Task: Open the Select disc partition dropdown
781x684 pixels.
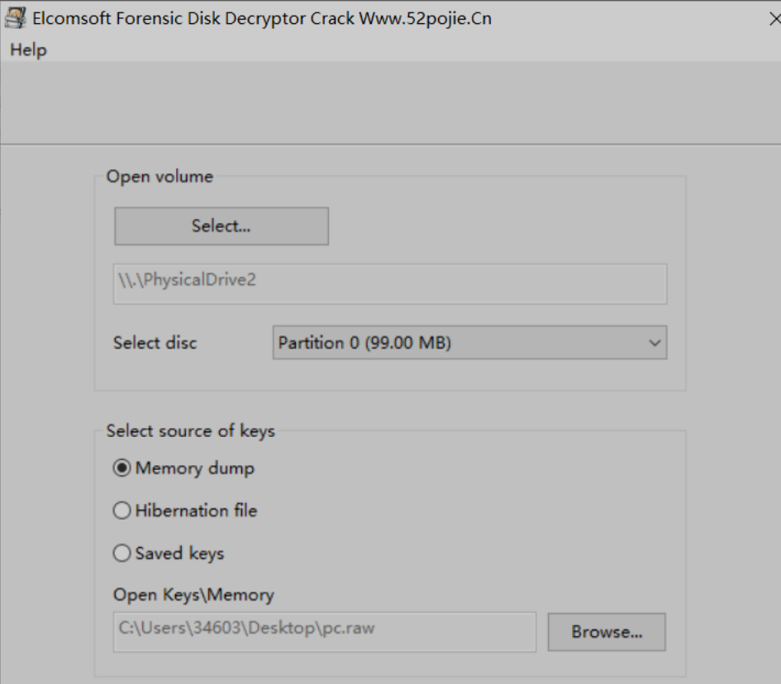Action: pos(469,343)
